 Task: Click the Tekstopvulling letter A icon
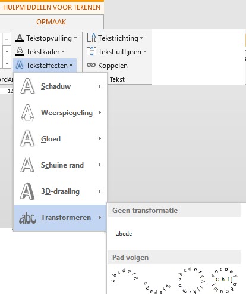(20, 38)
